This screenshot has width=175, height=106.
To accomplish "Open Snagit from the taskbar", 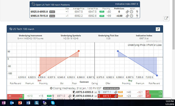I will pos(36,103).
